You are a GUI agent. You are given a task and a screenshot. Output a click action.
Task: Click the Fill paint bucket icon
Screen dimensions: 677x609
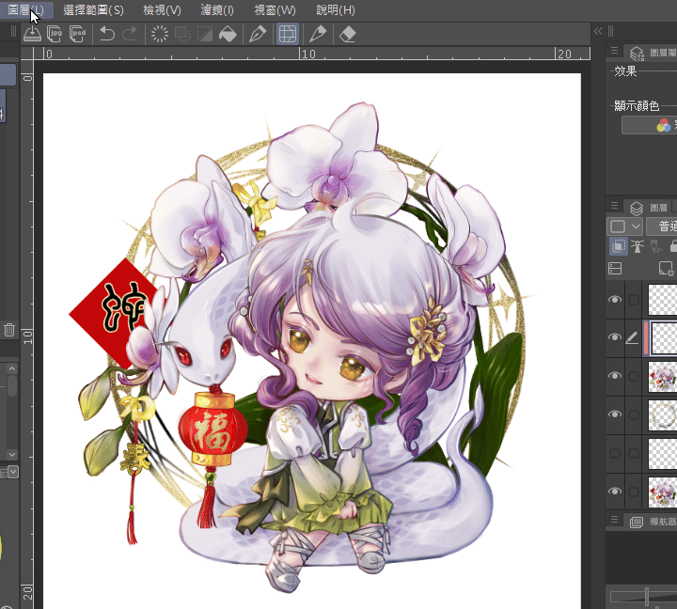[228, 34]
